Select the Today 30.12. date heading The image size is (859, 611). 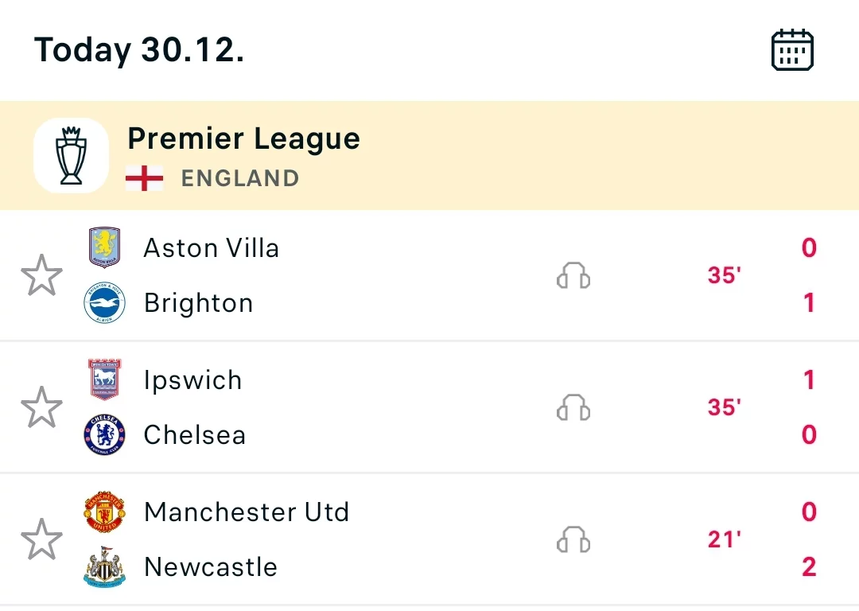click(139, 50)
